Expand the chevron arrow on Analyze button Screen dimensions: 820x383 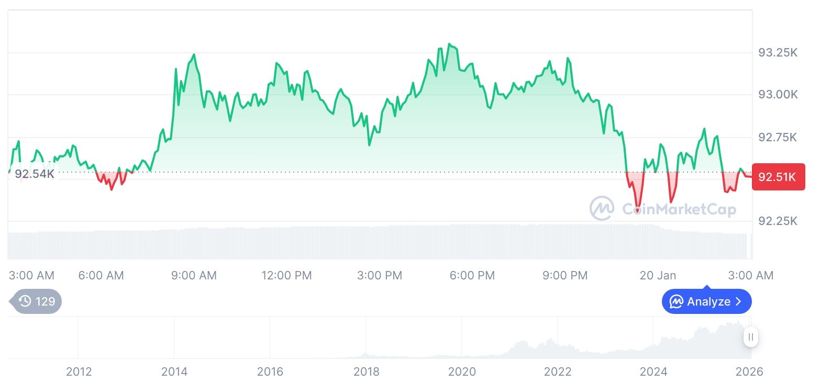coord(738,302)
